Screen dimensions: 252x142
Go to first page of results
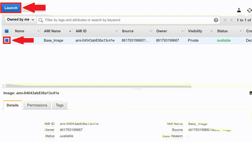(225, 20)
